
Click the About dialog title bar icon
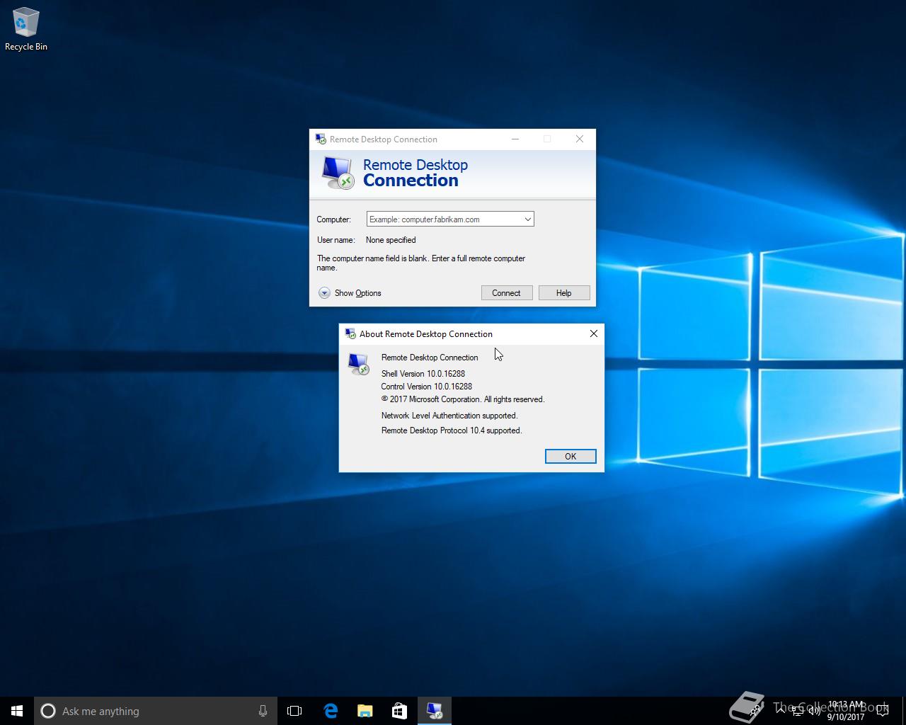350,333
